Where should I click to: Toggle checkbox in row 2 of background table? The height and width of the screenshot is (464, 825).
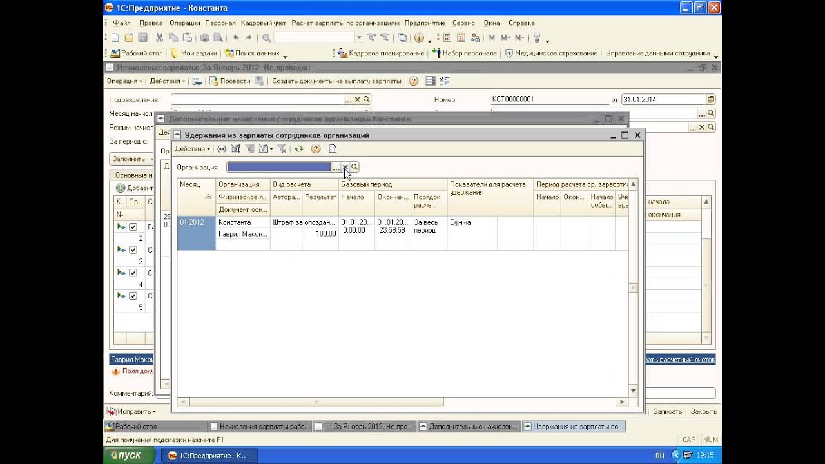coord(133,227)
